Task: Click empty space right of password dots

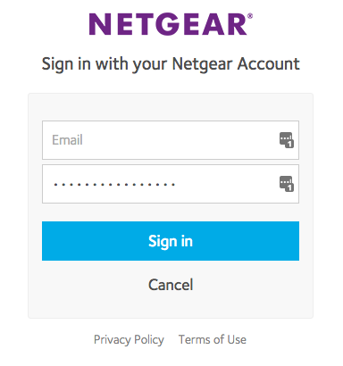Action: 226,184
